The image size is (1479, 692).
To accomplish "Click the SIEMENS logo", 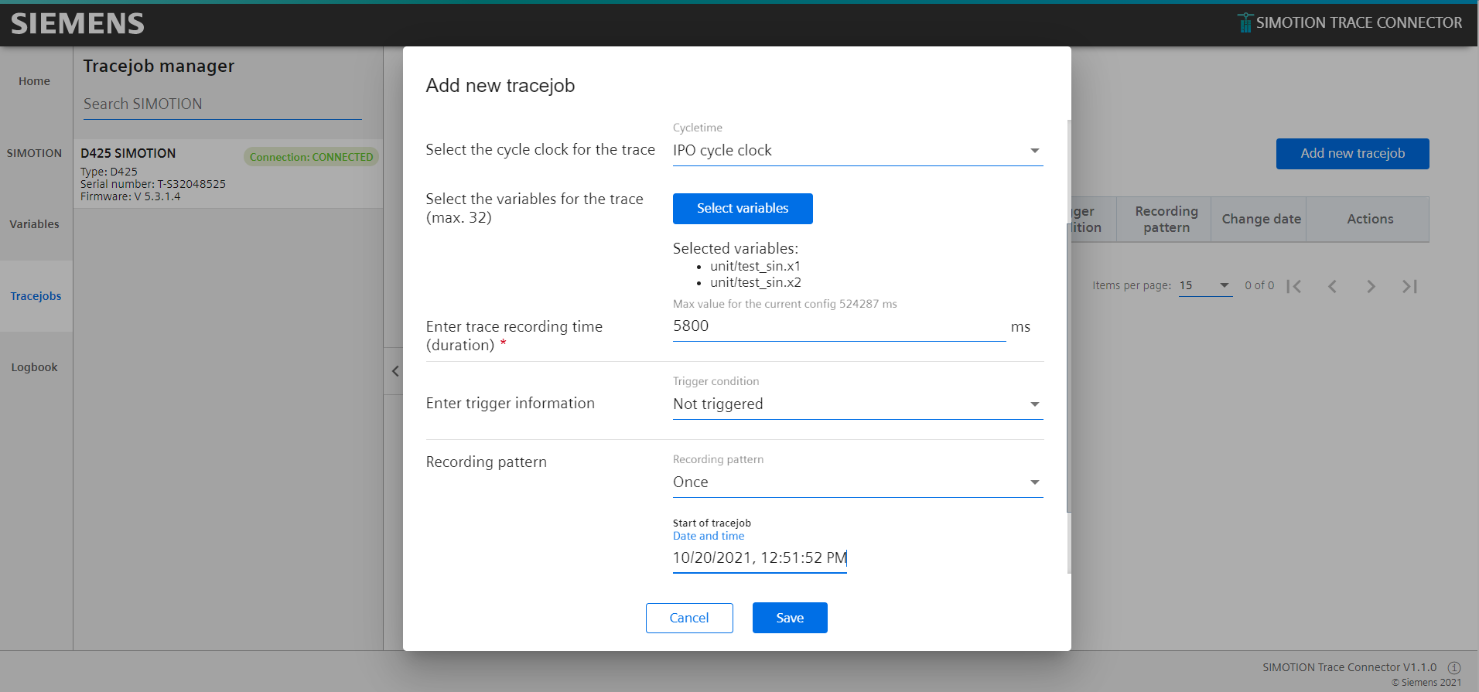I will [x=77, y=24].
